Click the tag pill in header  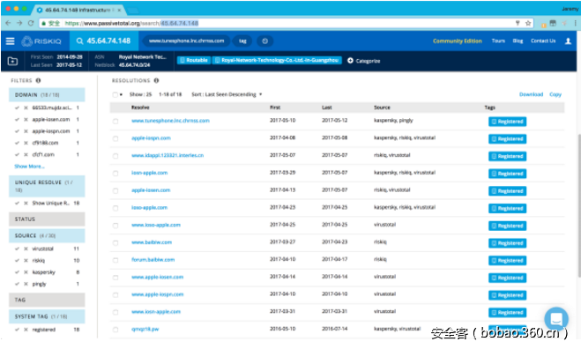[242, 41]
